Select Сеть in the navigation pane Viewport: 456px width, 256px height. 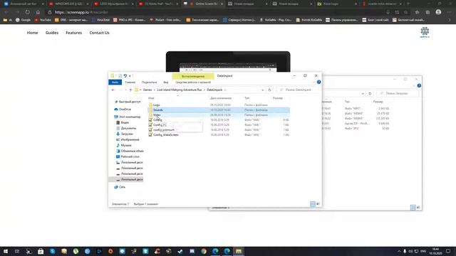(x=120, y=187)
